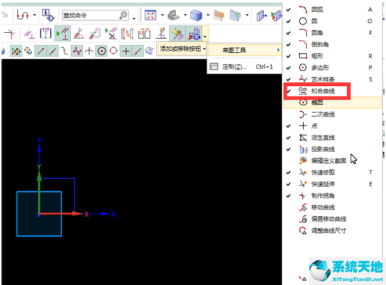Open the dropdown arrow beside Fit view
The image size is (386, 285).
coord(163,15)
